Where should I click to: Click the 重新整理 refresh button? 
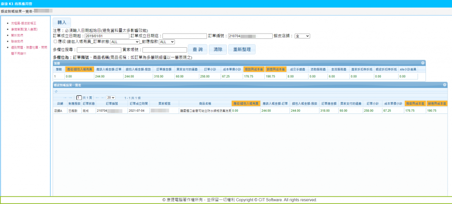[x=241, y=49]
